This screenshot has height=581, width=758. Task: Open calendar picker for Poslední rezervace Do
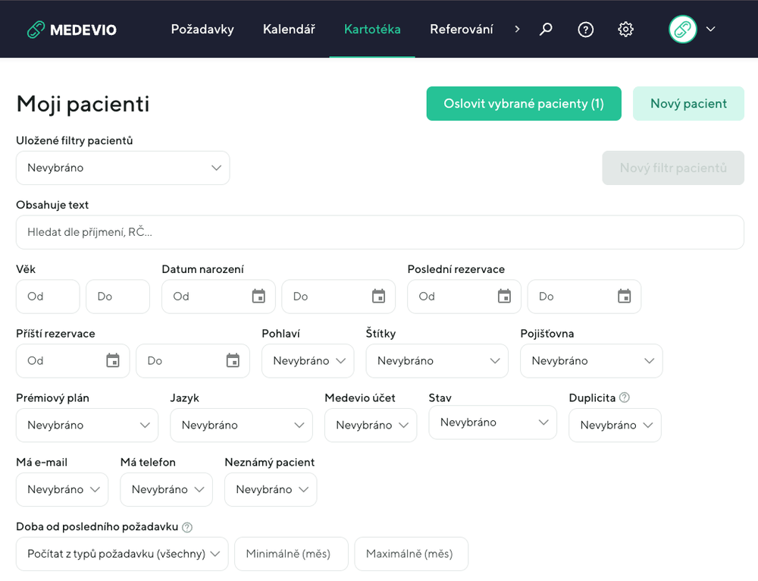point(624,297)
